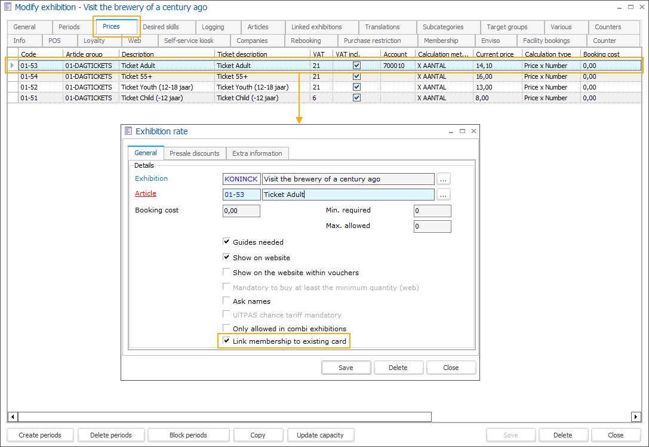Maximize the Exhibition rate dialog
This screenshot has width=649, height=447.
pyautogui.click(x=462, y=131)
